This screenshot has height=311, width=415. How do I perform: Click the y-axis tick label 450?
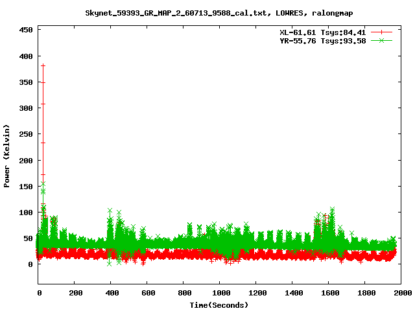tap(26, 30)
